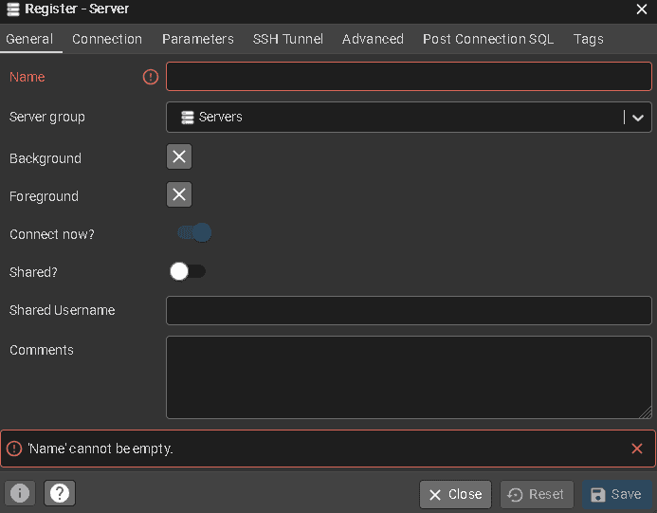Viewport: 657px width, 513px height.
Task: Click the Save button
Action: tap(616, 494)
